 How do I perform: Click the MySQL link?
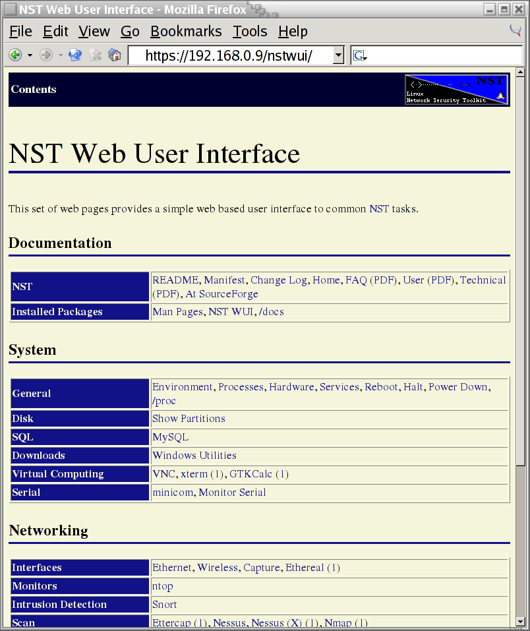click(170, 437)
